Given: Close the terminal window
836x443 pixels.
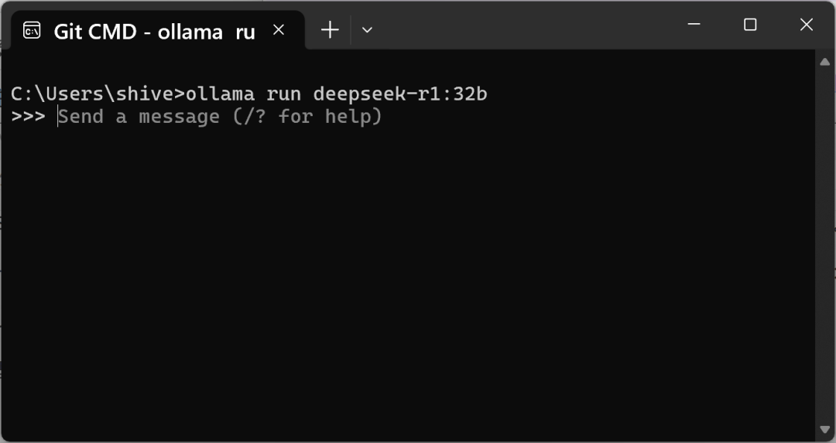Looking at the screenshot, I should point(806,25).
